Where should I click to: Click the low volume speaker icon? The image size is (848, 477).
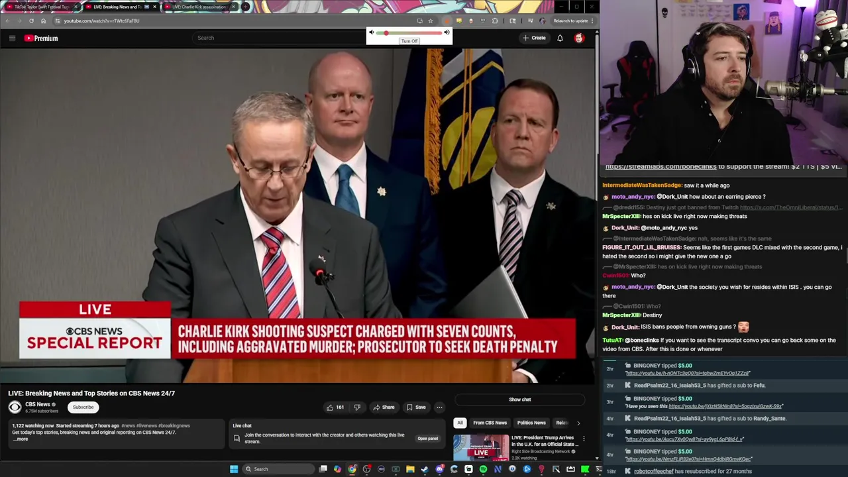(x=372, y=32)
